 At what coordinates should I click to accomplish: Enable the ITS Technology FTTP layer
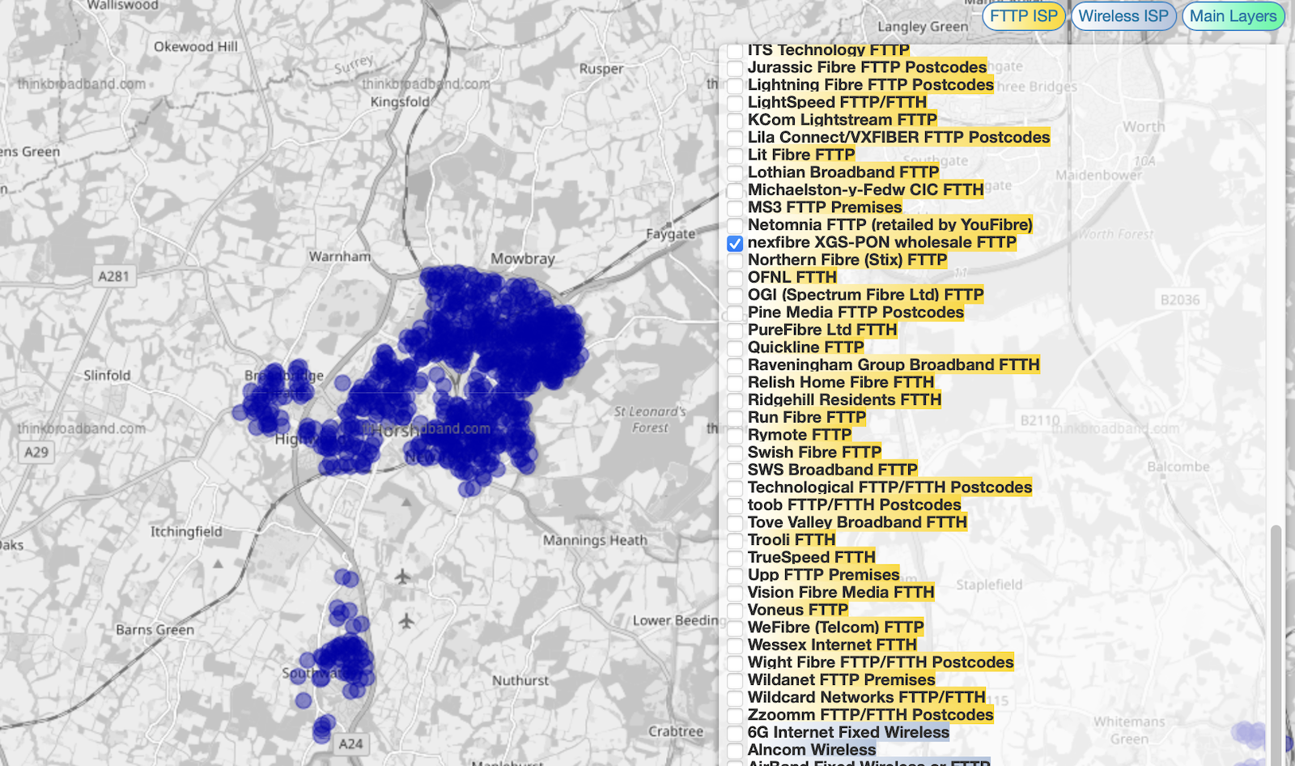(734, 50)
